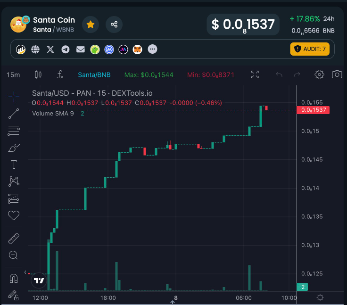This screenshot has width=347, height=305.
Task: Open the heart icons tool
Action: (14, 215)
